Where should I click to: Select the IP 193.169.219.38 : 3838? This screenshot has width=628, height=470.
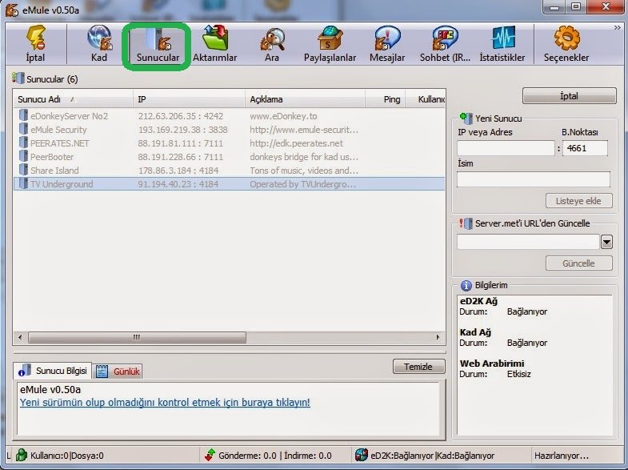[183, 130]
